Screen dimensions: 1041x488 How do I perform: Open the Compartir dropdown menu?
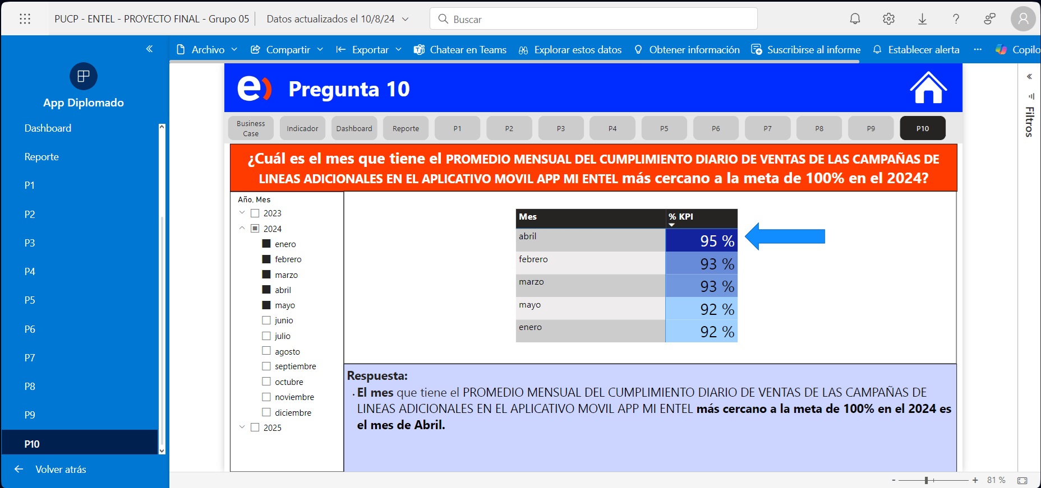(x=287, y=49)
